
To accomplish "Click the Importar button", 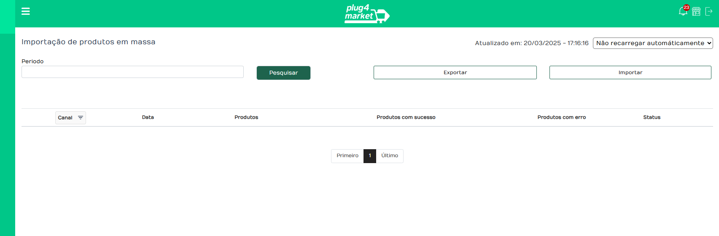I will pos(630,72).
